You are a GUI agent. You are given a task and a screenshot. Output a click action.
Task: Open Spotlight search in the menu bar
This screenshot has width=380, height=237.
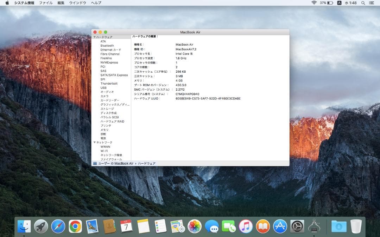(363, 3)
